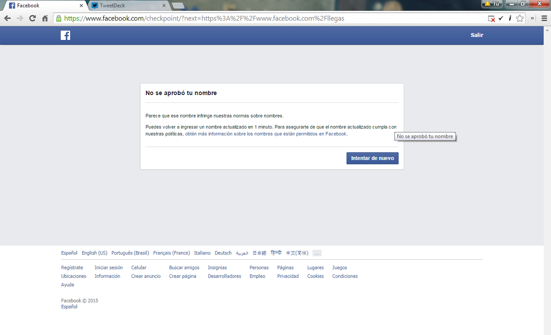Click the Facebook logo in header
This screenshot has width=551, height=335.
pyautogui.click(x=65, y=35)
